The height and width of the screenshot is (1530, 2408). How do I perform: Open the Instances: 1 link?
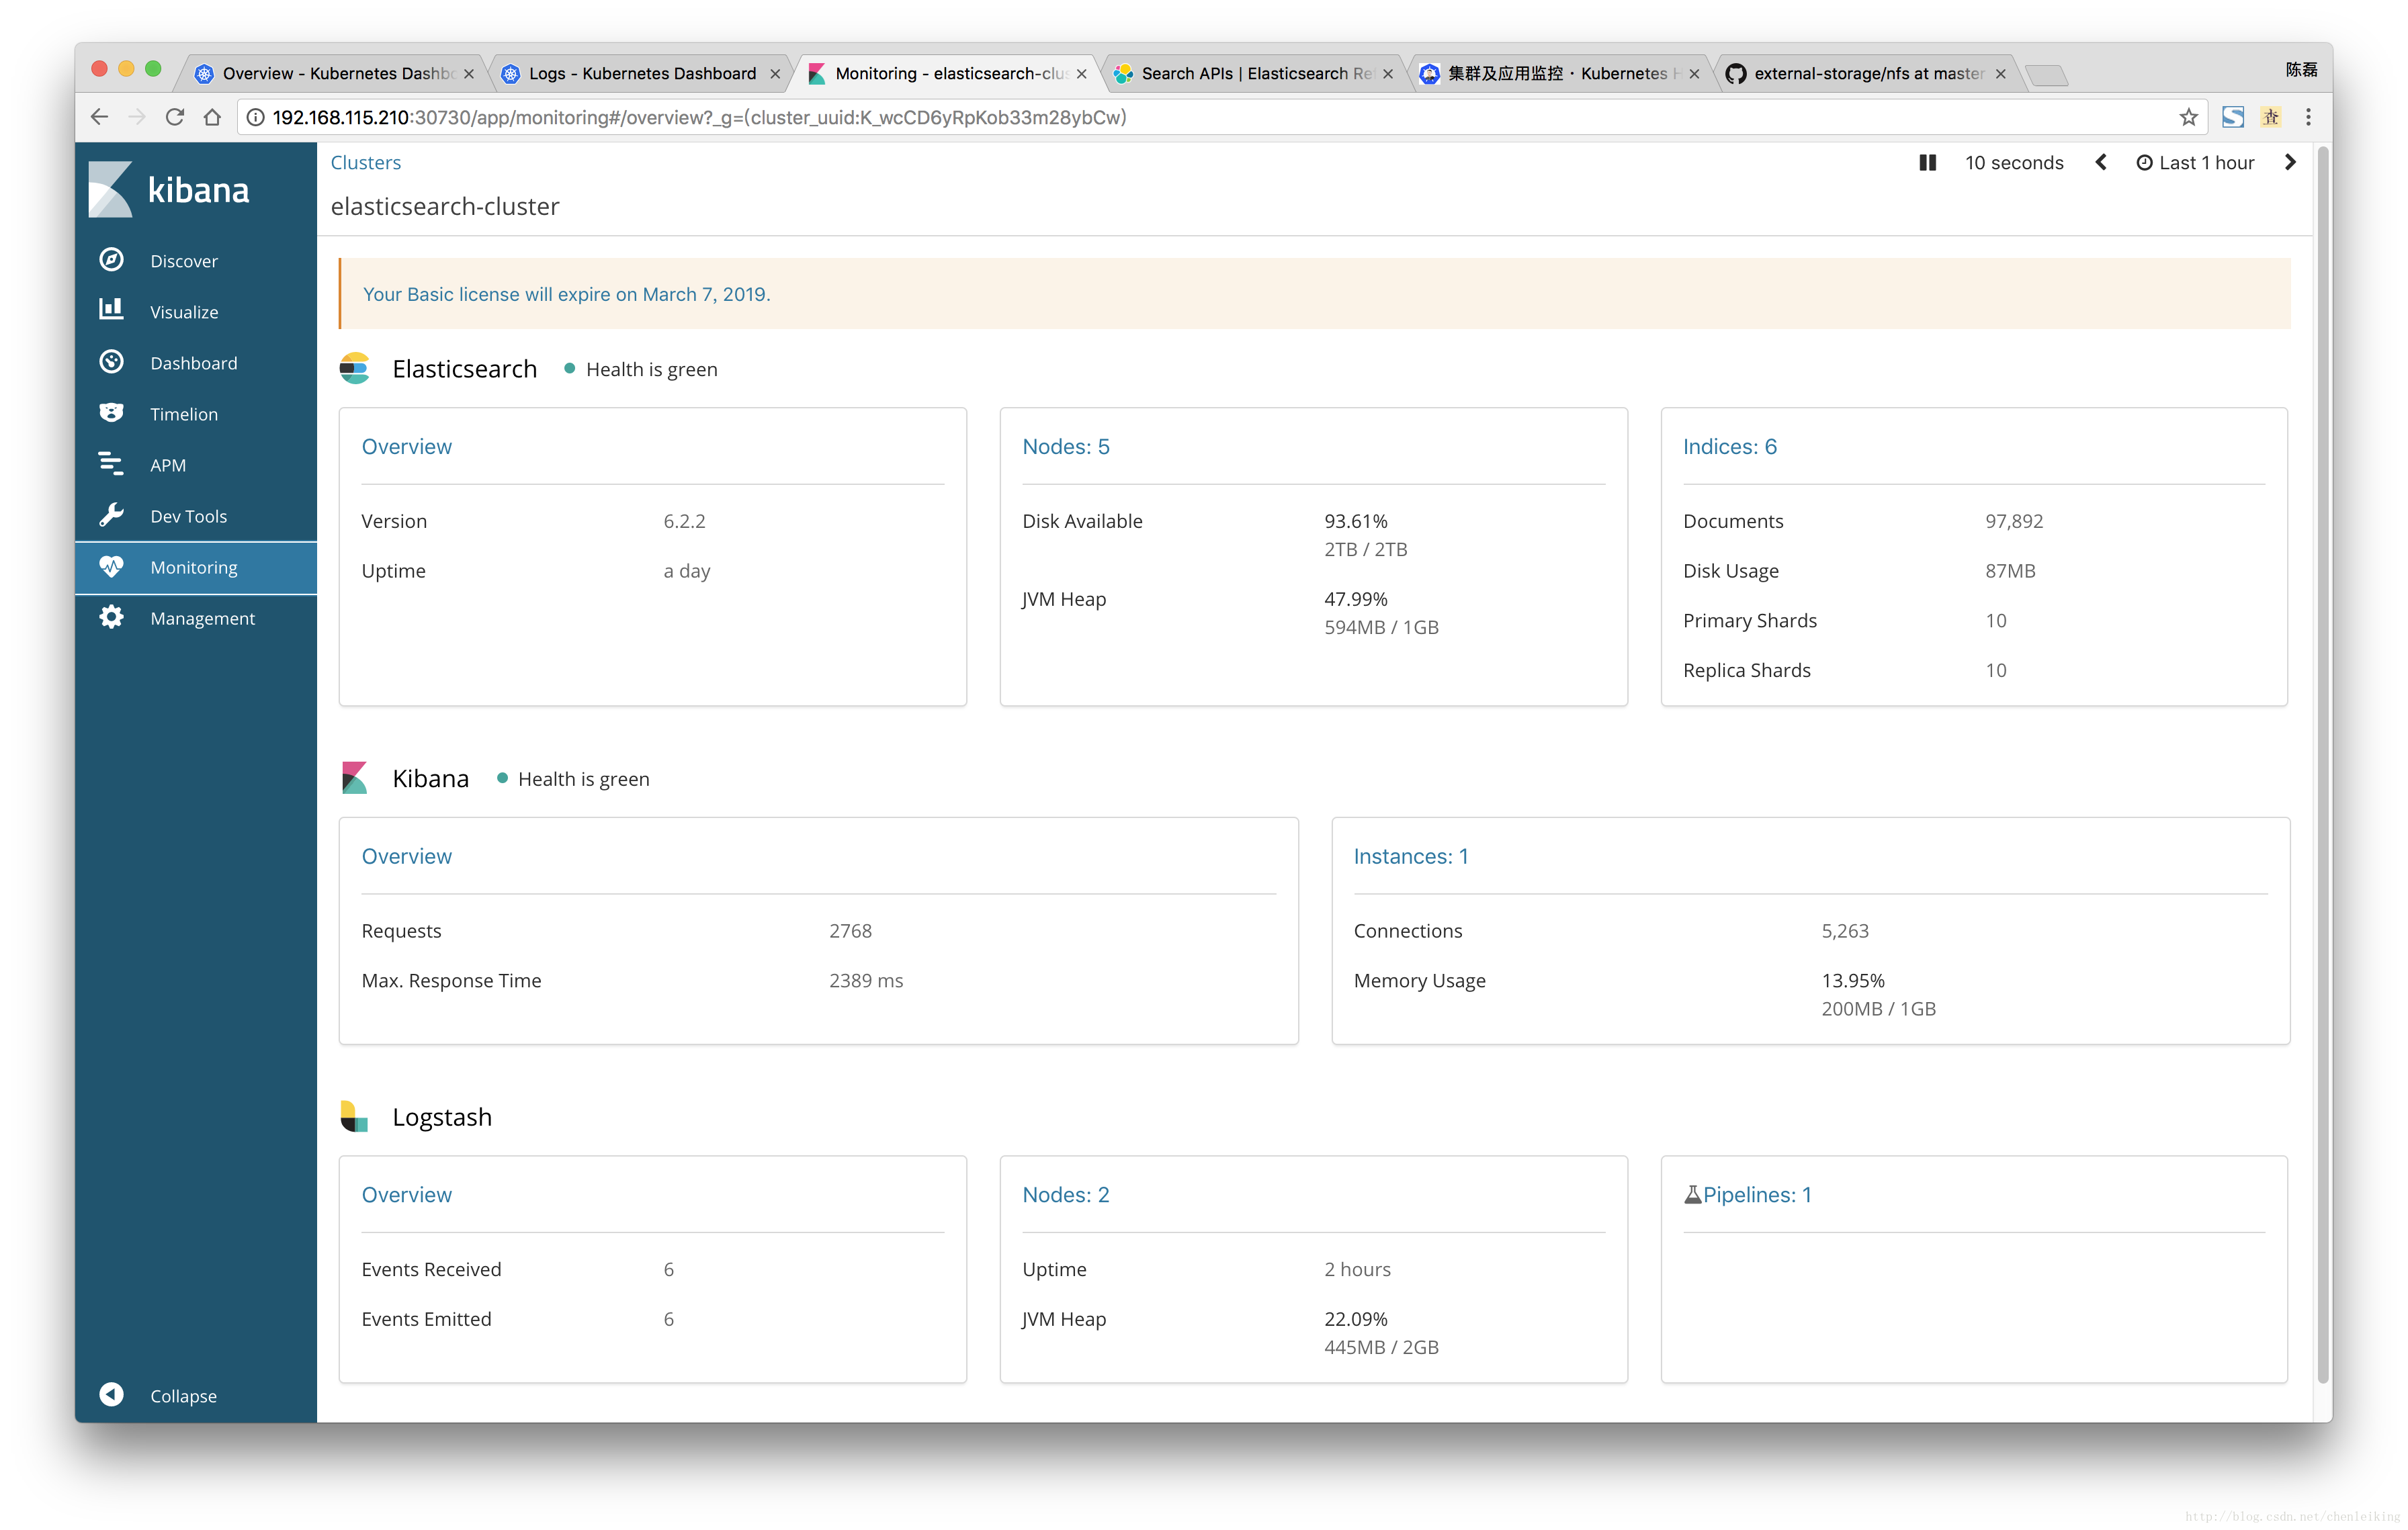tap(1410, 856)
